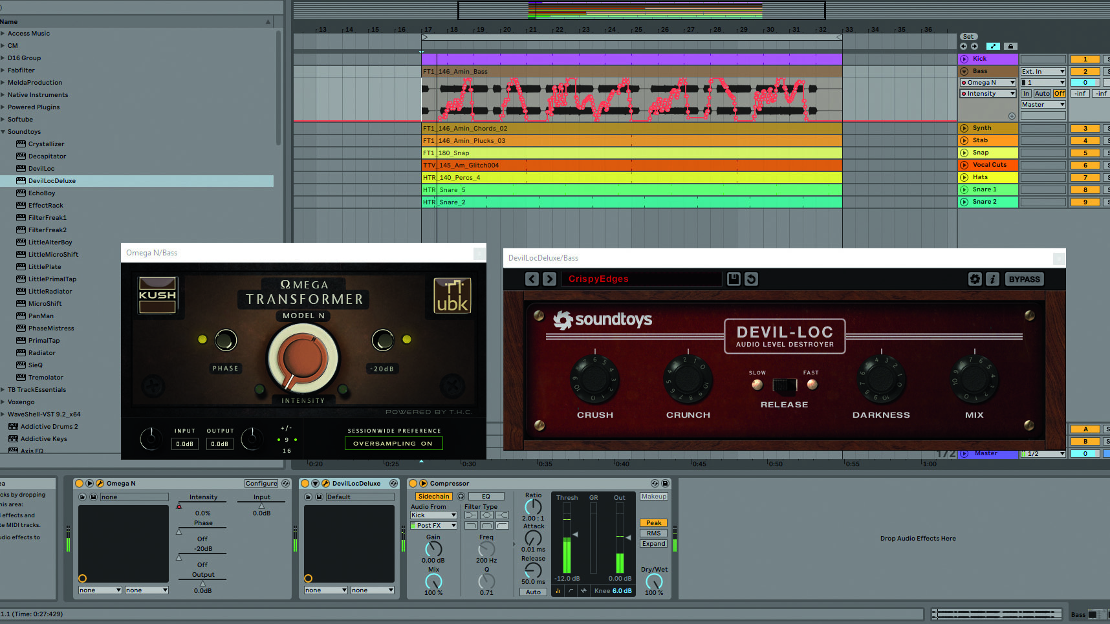Toggle Omega N device activator
This screenshot has width=1110, height=624.
pos(79,484)
